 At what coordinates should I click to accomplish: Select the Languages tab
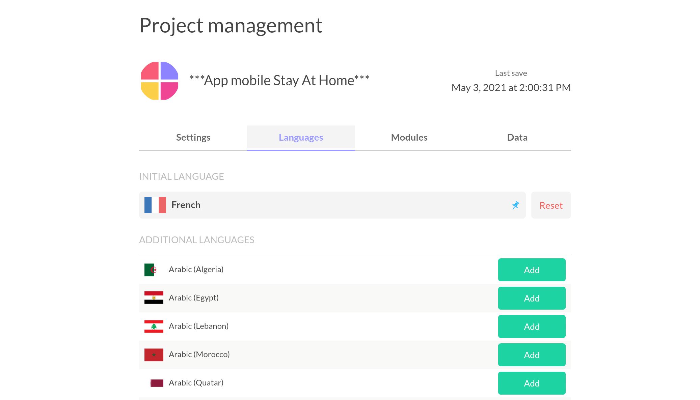point(300,137)
